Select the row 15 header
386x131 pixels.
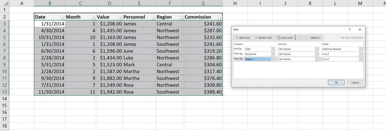tap(5, 106)
